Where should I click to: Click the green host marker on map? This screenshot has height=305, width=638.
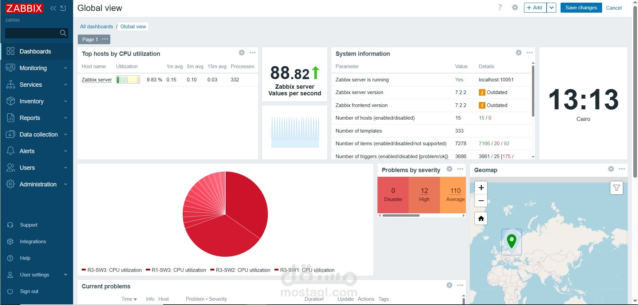pyautogui.click(x=511, y=241)
